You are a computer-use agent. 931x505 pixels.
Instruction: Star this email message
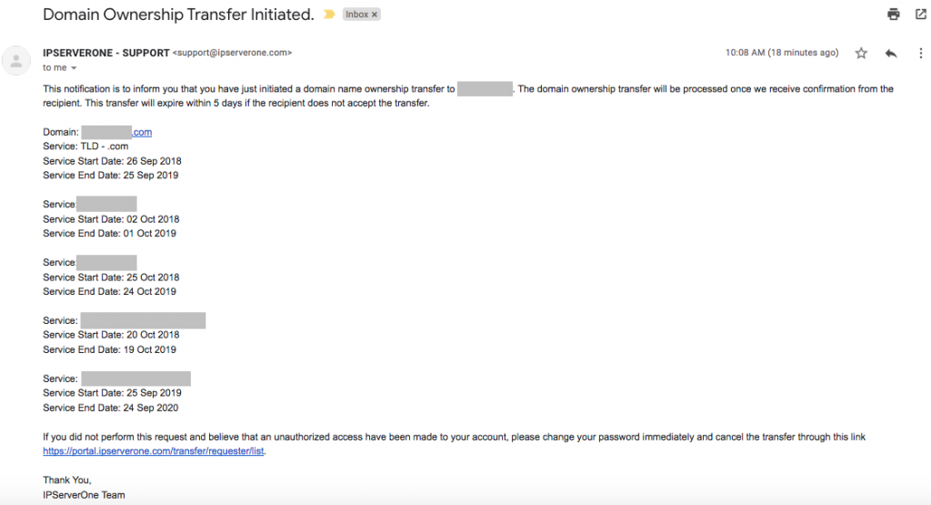pos(861,54)
